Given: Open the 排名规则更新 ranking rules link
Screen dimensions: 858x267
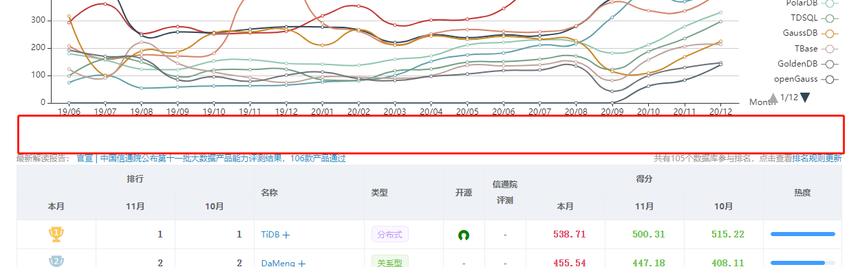Looking at the screenshot, I should click(817, 159).
